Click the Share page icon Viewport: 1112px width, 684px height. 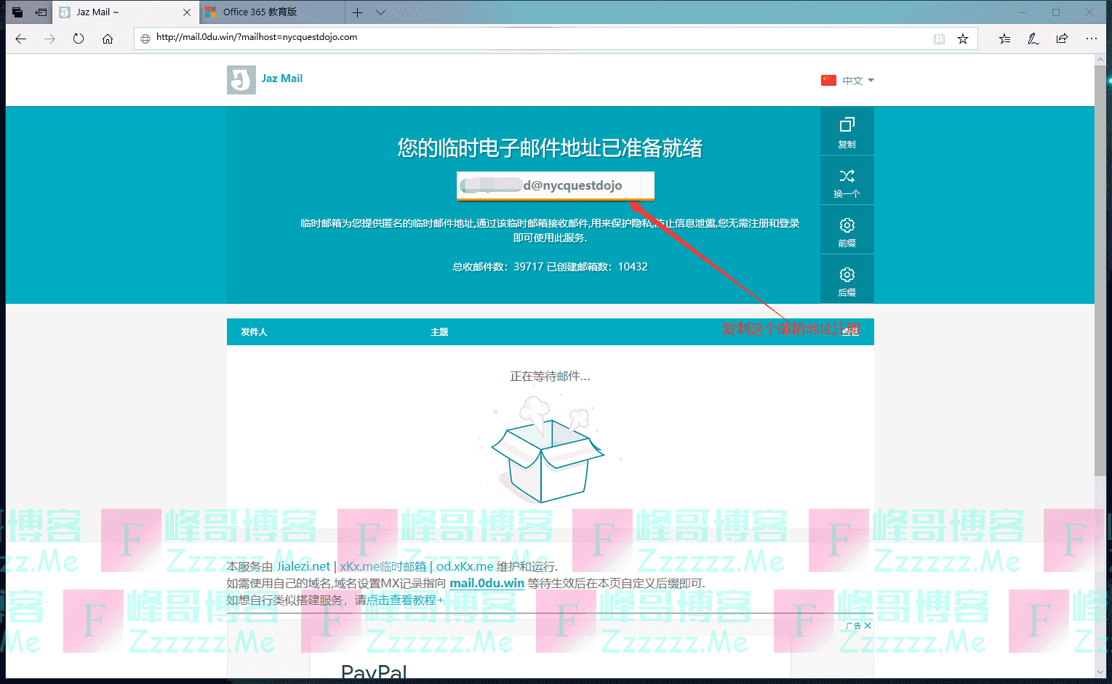point(1062,39)
